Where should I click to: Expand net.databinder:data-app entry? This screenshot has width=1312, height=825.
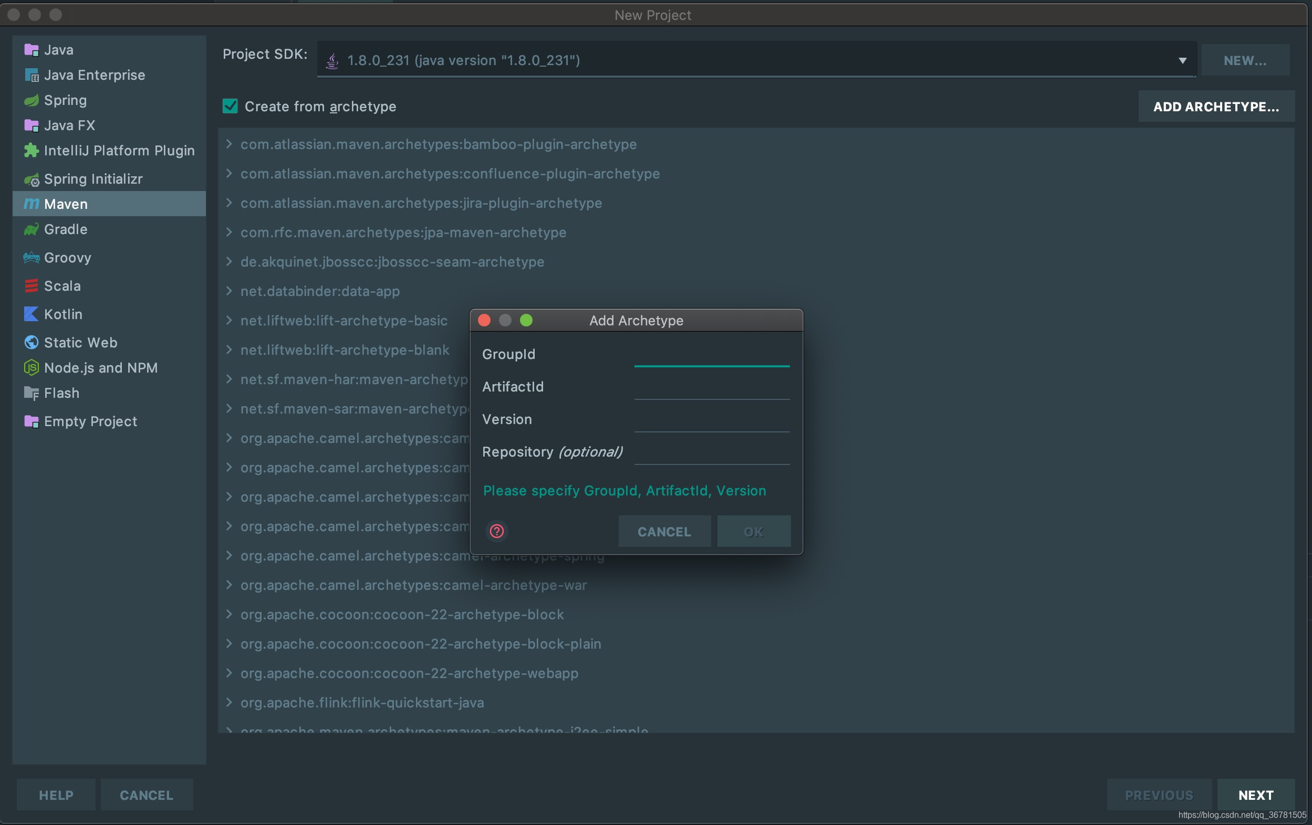pyautogui.click(x=229, y=291)
